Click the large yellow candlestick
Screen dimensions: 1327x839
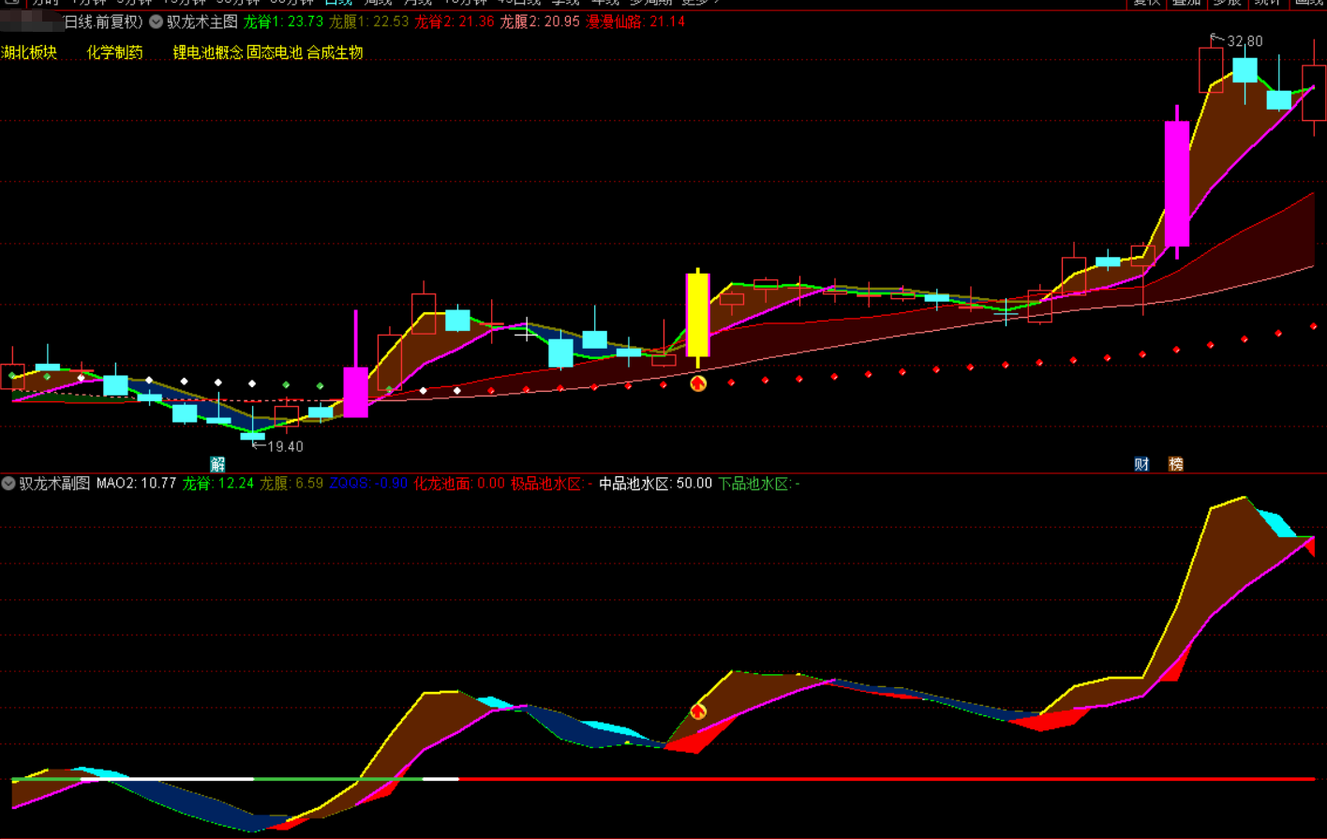pyautogui.click(x=697, y=316)
